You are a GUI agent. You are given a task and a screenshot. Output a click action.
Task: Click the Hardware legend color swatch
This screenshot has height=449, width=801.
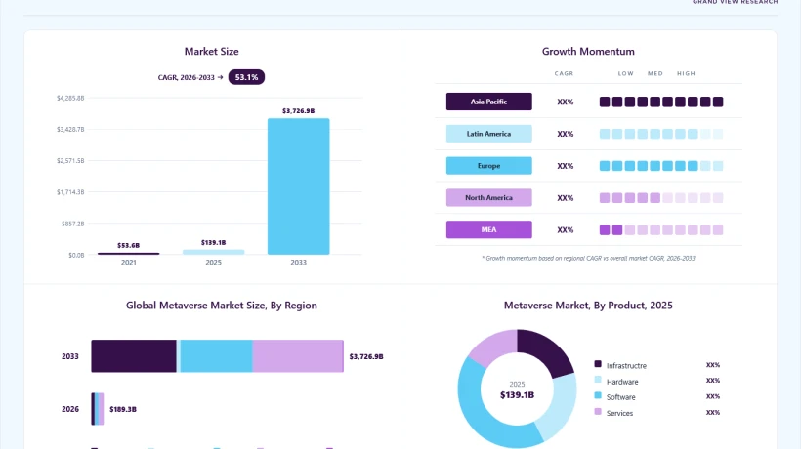pos(598,380)
